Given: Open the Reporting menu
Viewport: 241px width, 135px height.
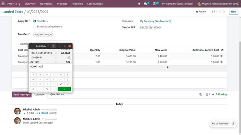Looking at the screenshot, I should click(x=77, y=4).
